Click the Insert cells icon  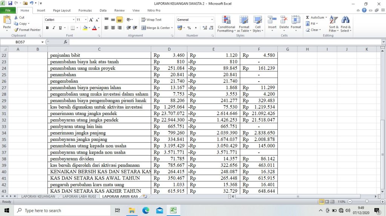(x=272, y=24)
